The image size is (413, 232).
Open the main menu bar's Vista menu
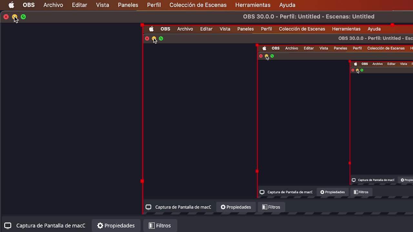point(103,5)
